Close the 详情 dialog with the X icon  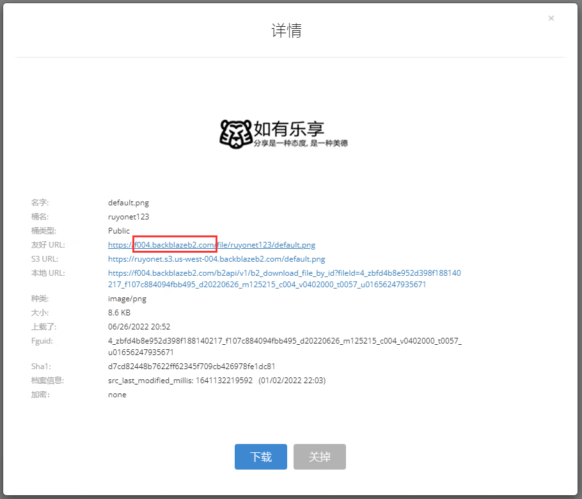point(551,19)
